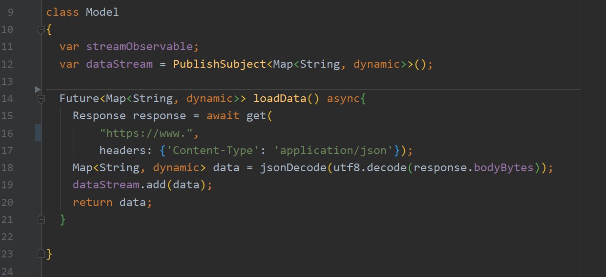This screenshot has height=277, width=606.
Task: Click 'dataStream' in the line 12 declaration
Action: (x=119, y=64)
